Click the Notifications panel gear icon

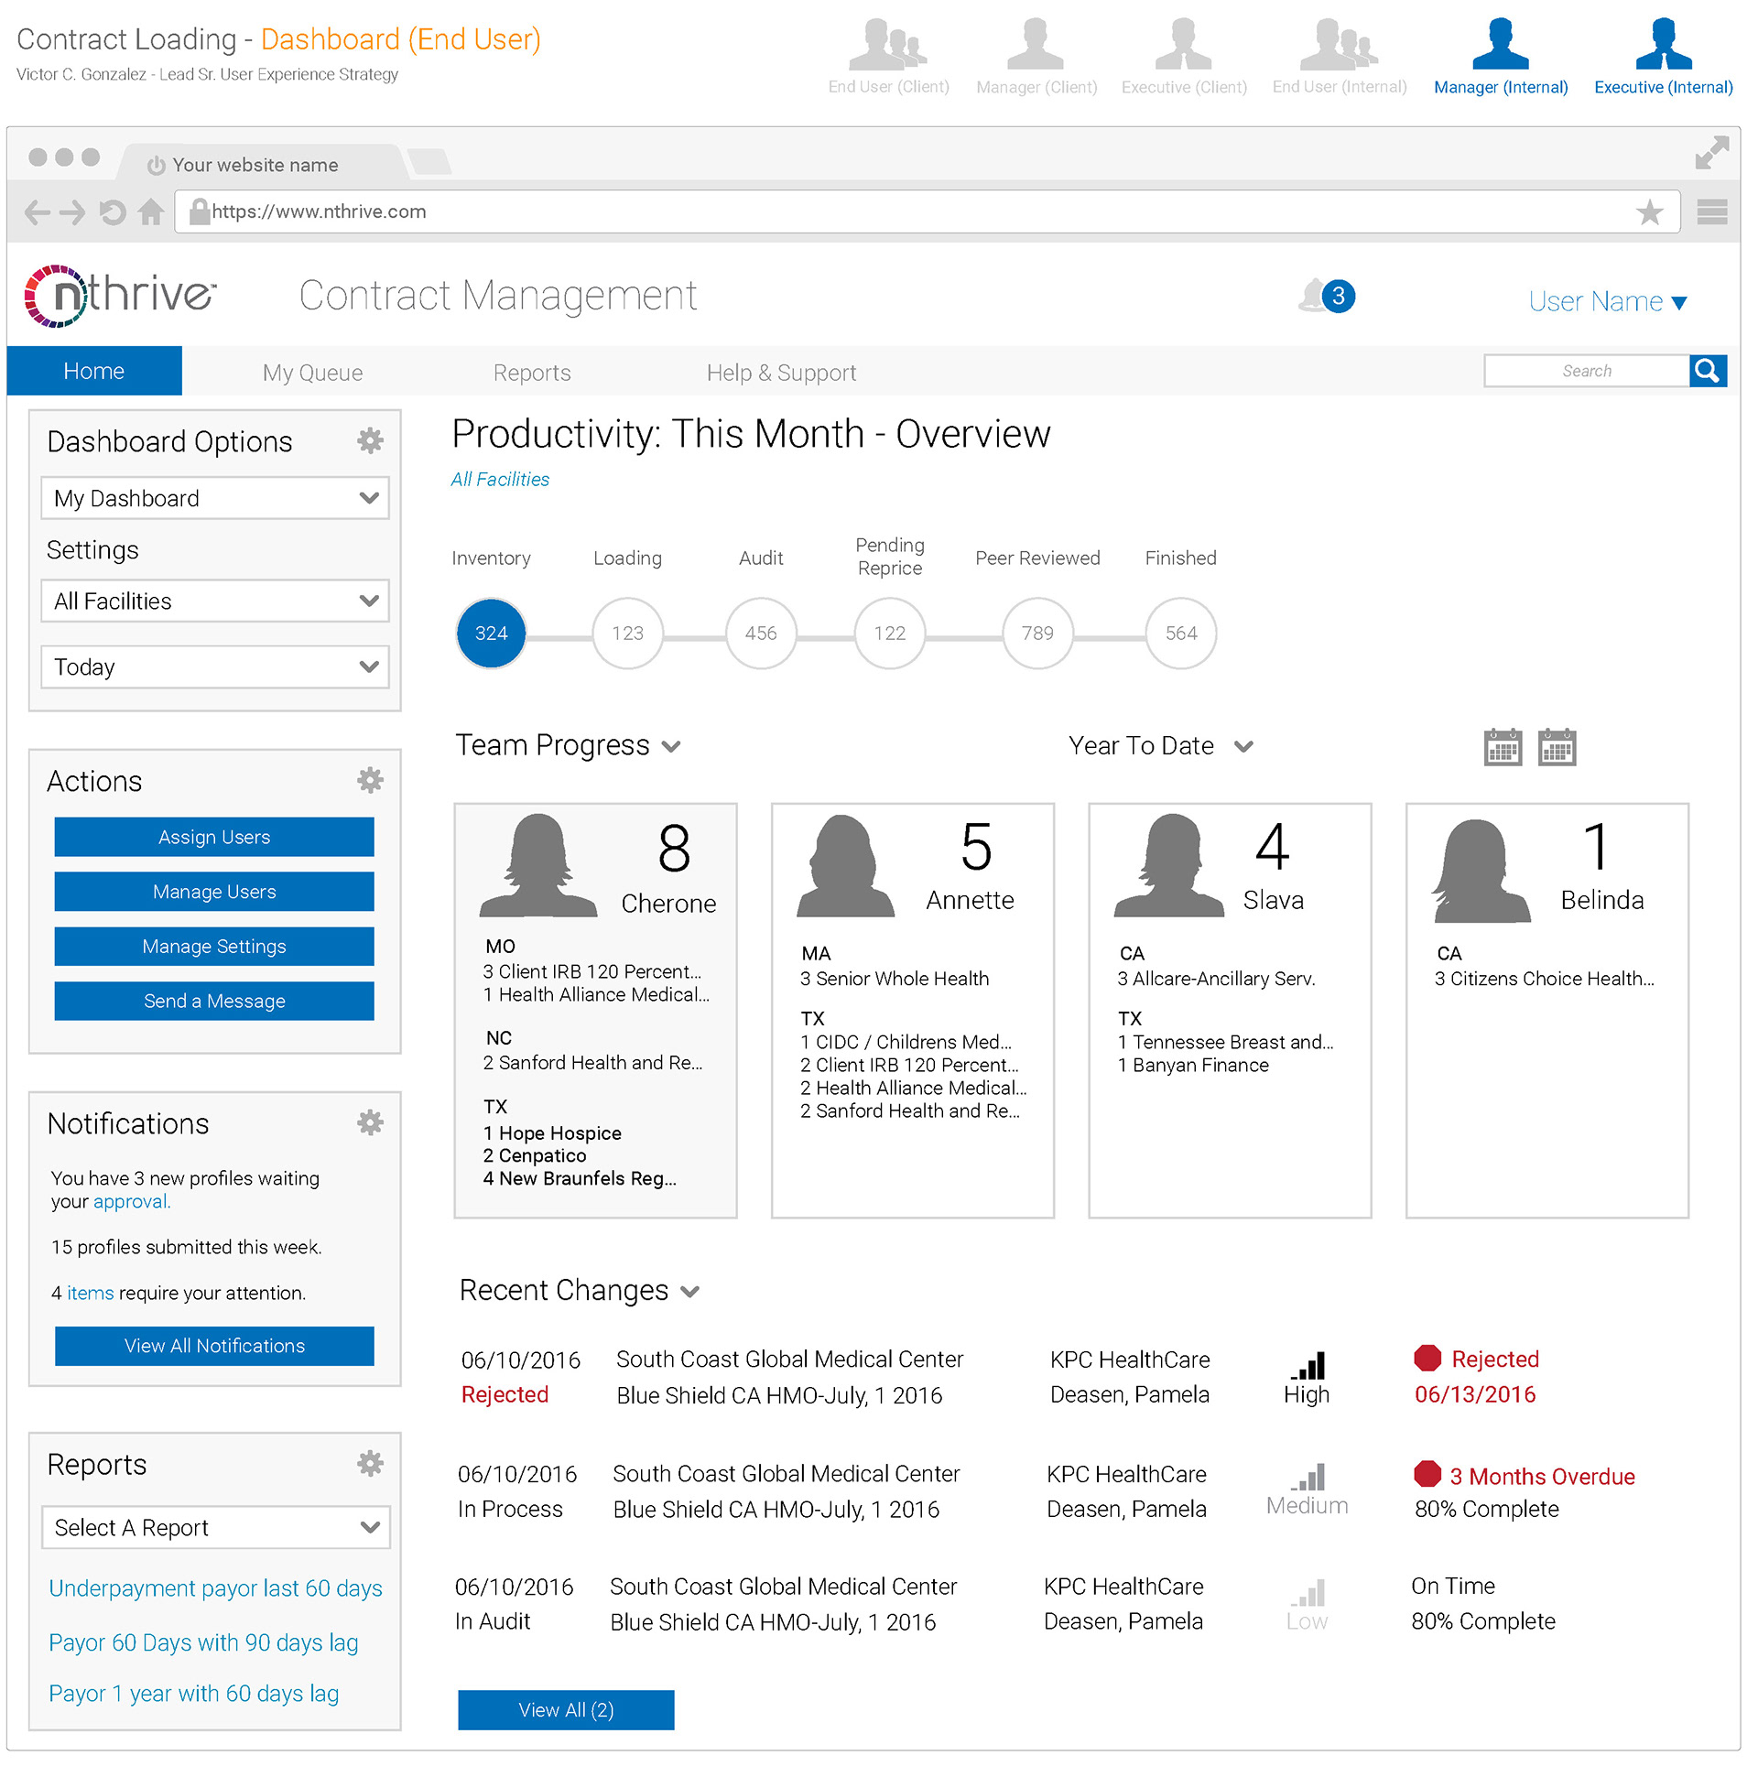point(370,1122)
